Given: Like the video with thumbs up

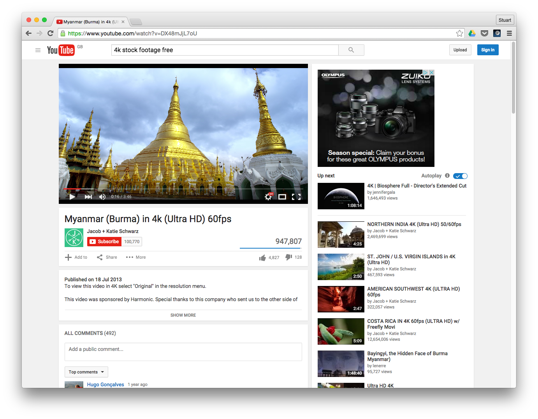Looking at the screenshot, I should coord(263,258).
